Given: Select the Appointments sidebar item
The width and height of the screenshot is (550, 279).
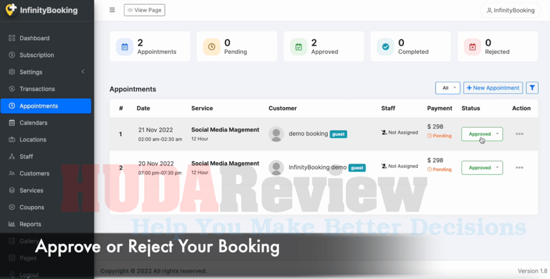Looking at the screenshot, I should click(46, 106).
